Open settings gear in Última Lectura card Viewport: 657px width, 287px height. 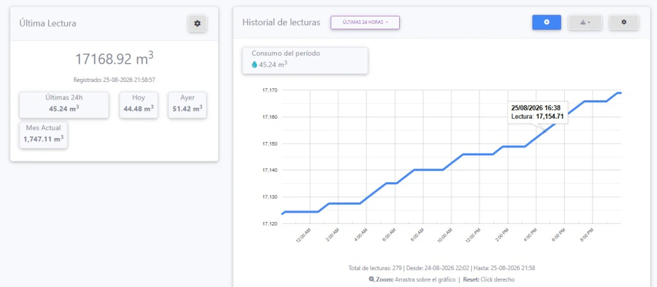[x=197, y=24]
